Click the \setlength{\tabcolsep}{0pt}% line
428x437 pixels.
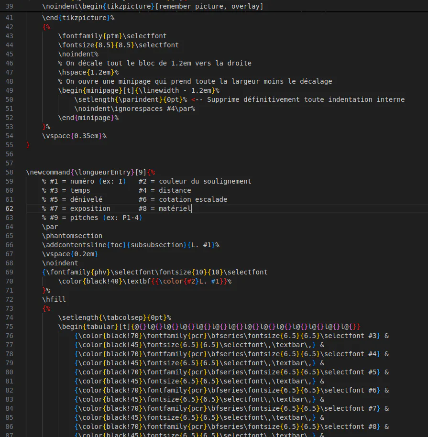(115, 318)
